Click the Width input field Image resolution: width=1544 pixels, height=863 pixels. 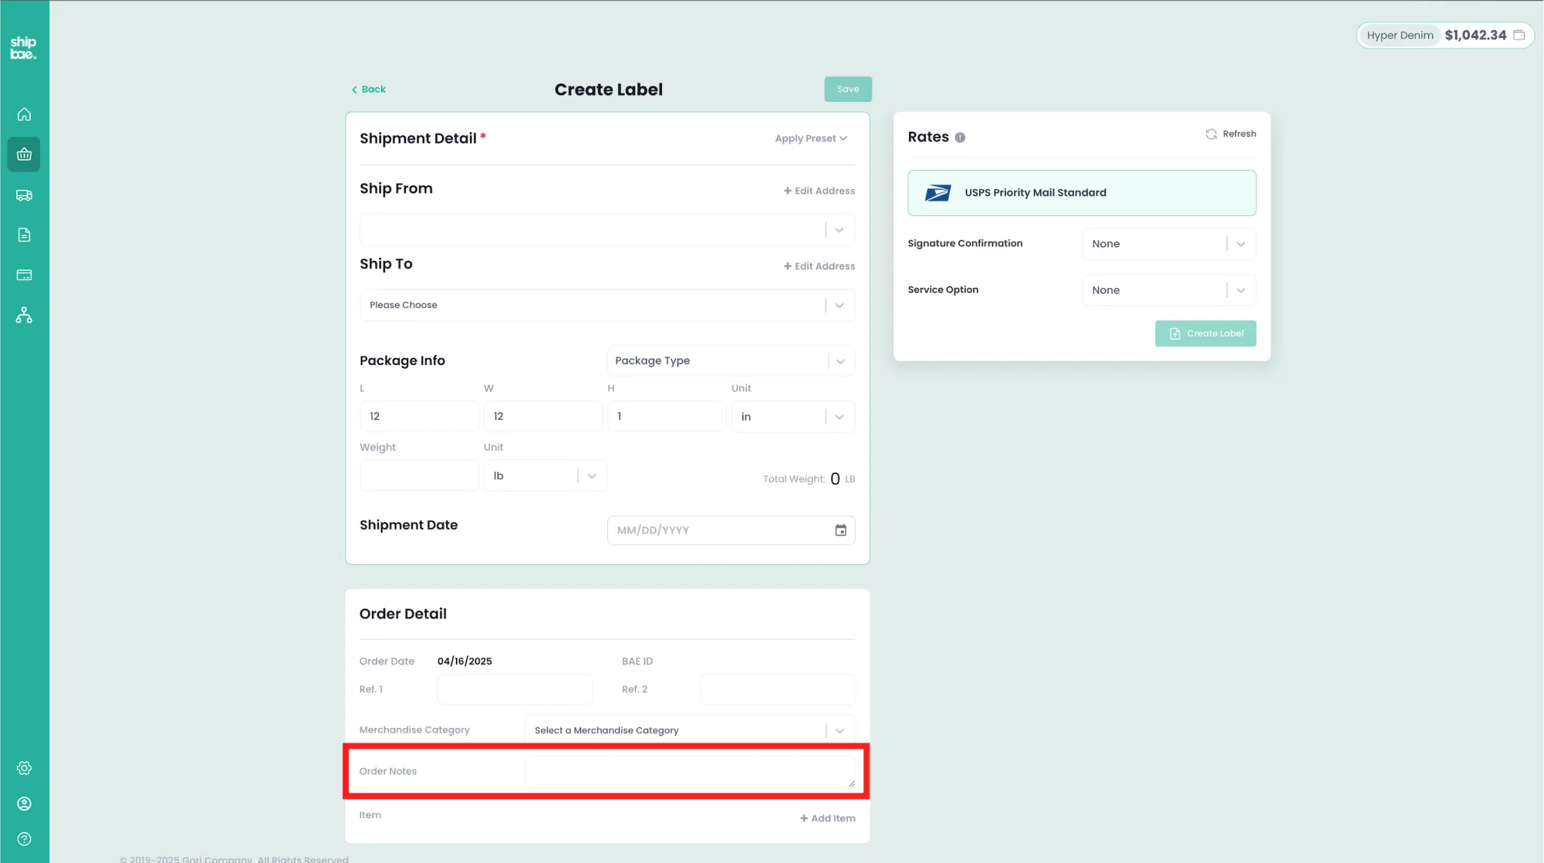[x=542, y=416]
